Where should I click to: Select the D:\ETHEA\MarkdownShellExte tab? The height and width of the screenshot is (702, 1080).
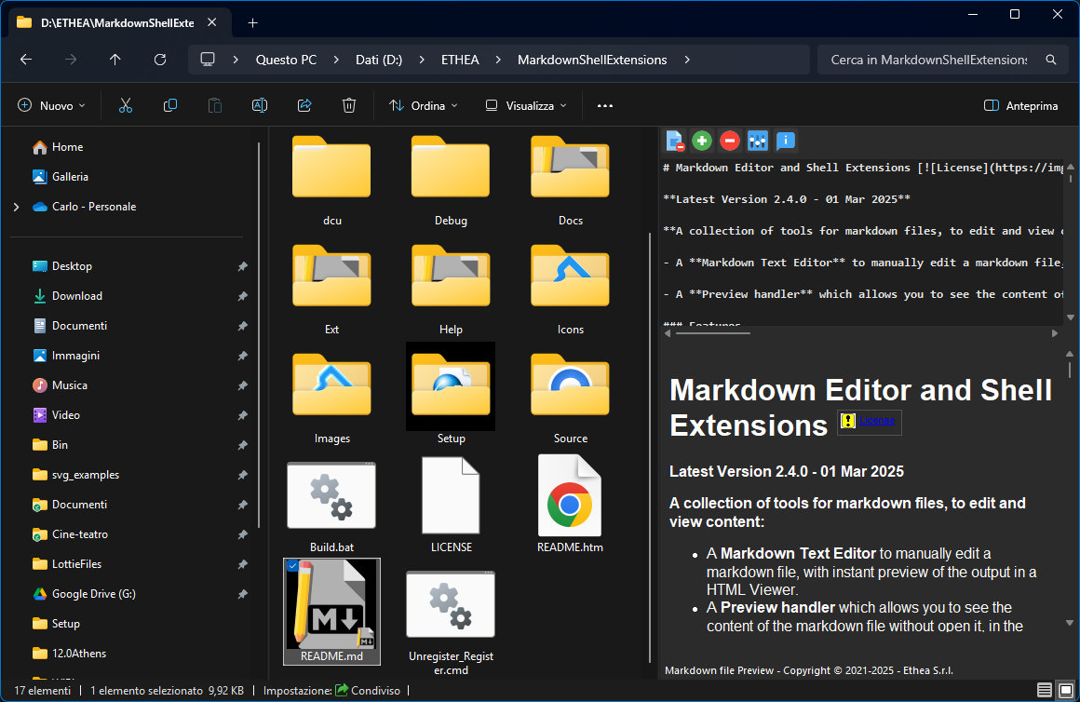(x=117, y=22)
